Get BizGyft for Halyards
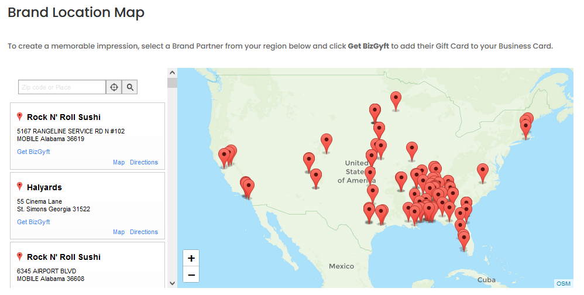584x295 pixels. [x=33, y=222]
